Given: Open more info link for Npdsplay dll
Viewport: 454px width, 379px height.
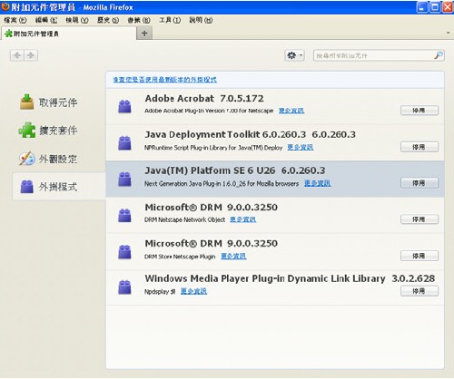Looking at the screenshot, I should [x=193, y=291].
